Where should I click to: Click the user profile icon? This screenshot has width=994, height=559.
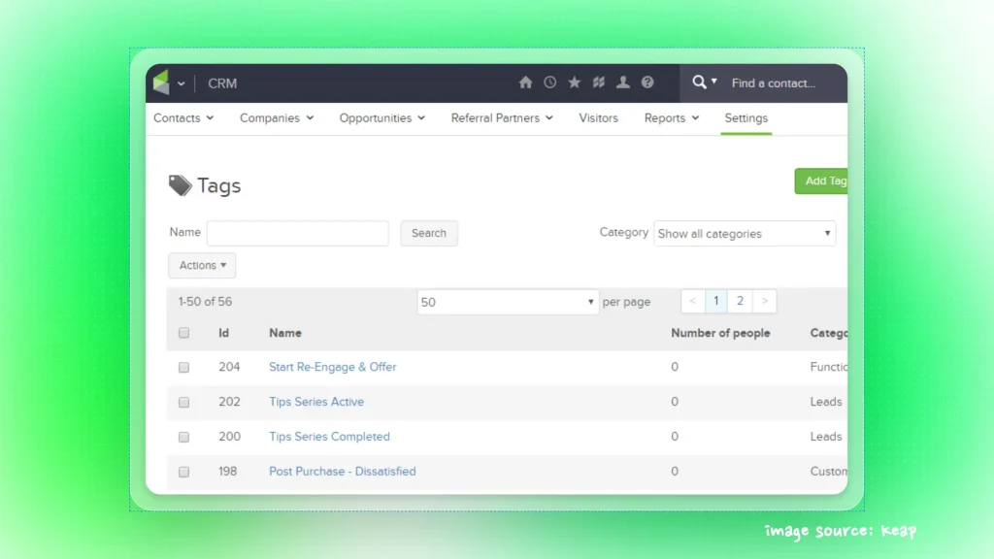[x=623, y=82]
